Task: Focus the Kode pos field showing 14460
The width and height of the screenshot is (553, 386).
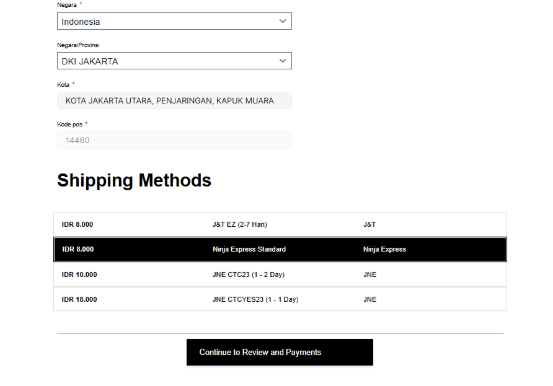Action: point(174,140)
